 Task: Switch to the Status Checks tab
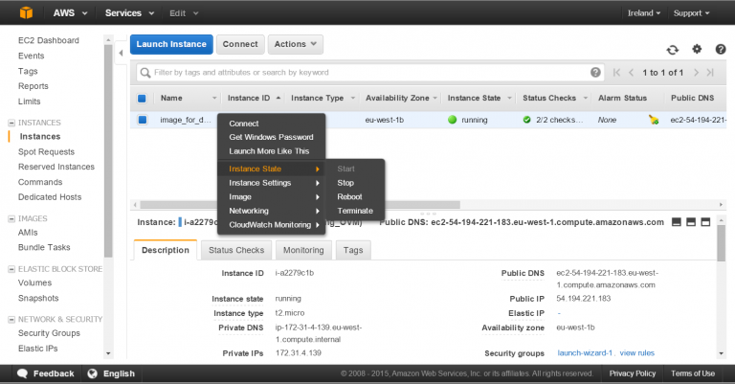[236, 250]
